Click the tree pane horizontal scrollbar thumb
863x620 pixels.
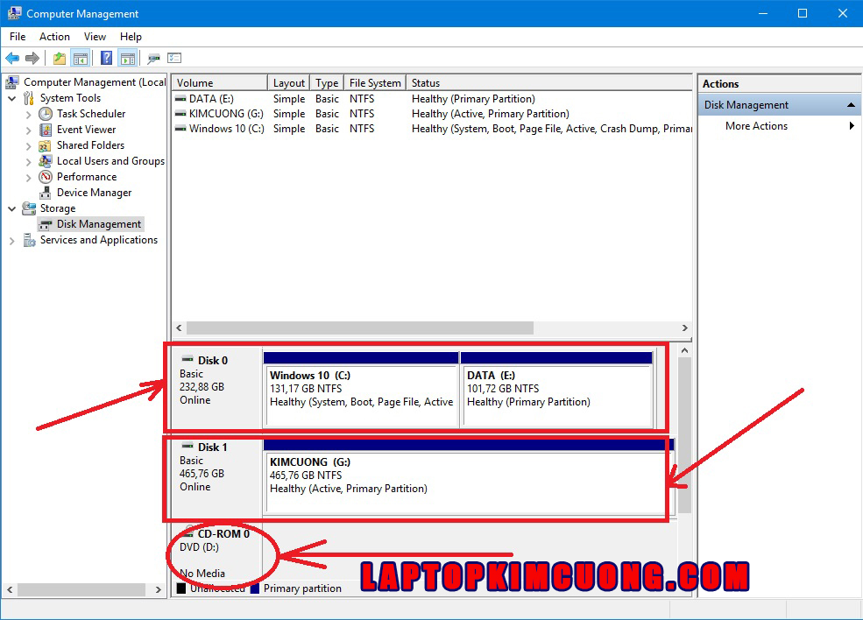click(x=81, y=589)
